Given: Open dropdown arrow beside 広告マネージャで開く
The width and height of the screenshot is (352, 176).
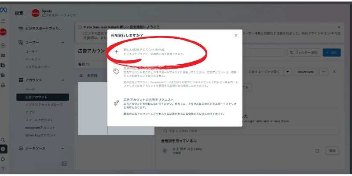Looking at the screenshot, I should tap(288, 72).
